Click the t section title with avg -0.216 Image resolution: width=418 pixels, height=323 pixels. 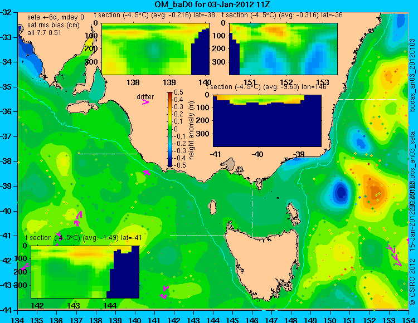click(x=154, y=15)
